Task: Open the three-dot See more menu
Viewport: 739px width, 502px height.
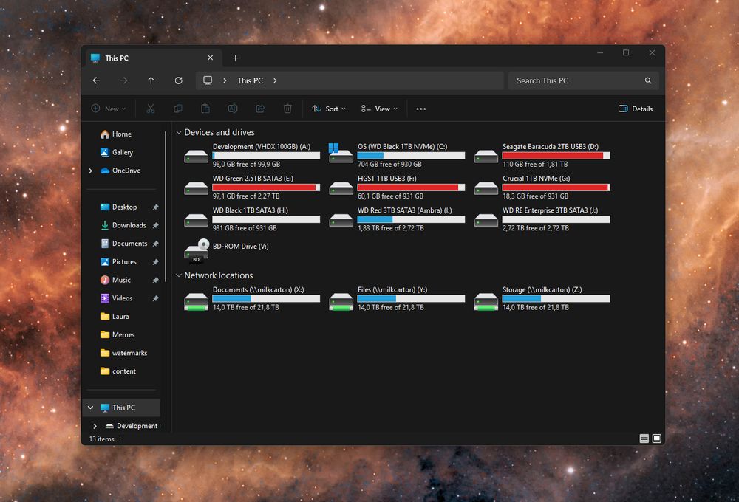Action: click(x=421, y=109)
